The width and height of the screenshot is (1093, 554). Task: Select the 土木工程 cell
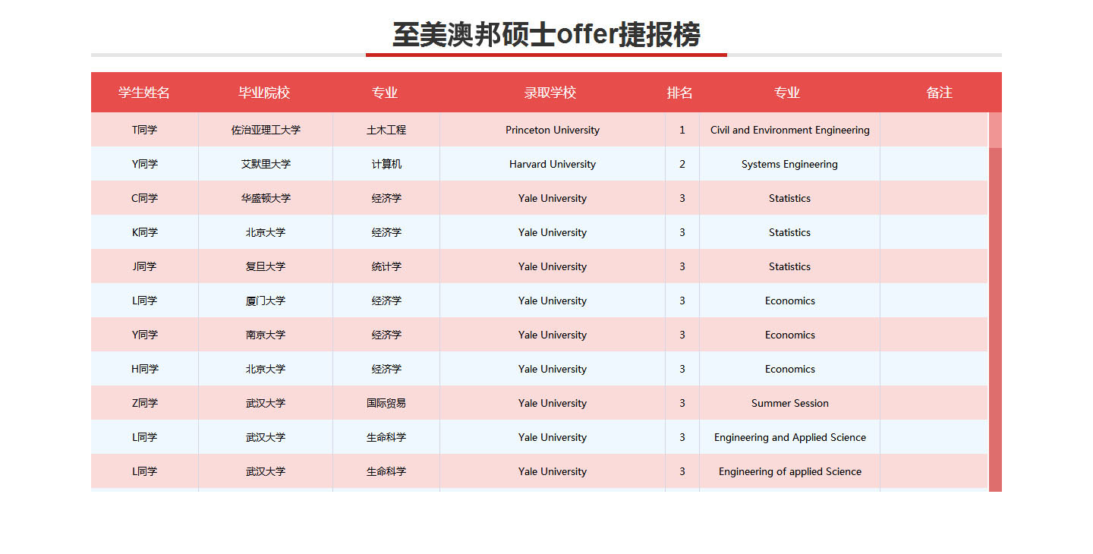(386, 130)
